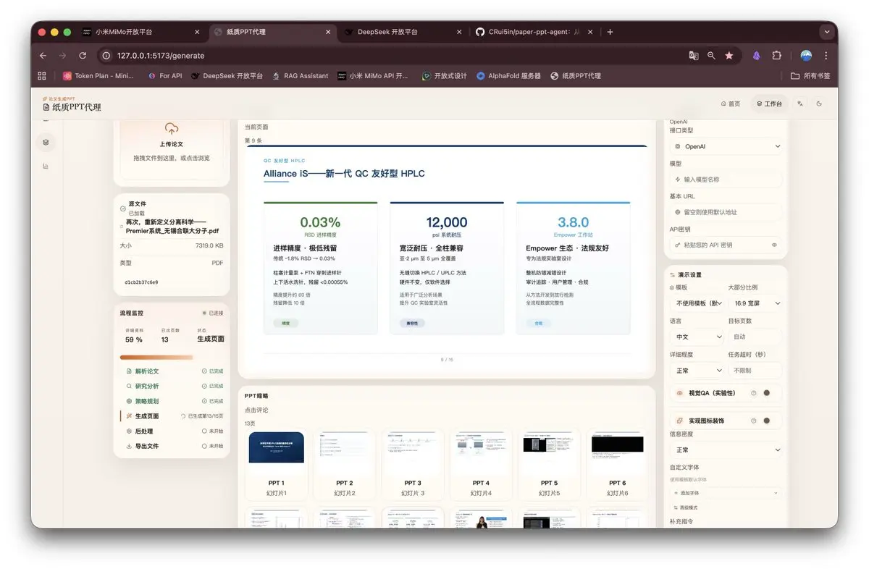Screen dimensions: 869x569
Task: Click the 模型 name input field
Action: pos(726,179)
